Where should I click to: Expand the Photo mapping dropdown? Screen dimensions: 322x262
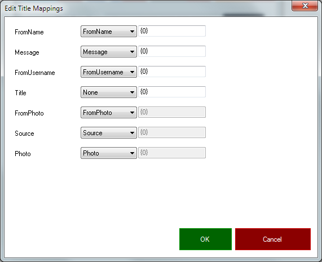pos(109,153)
